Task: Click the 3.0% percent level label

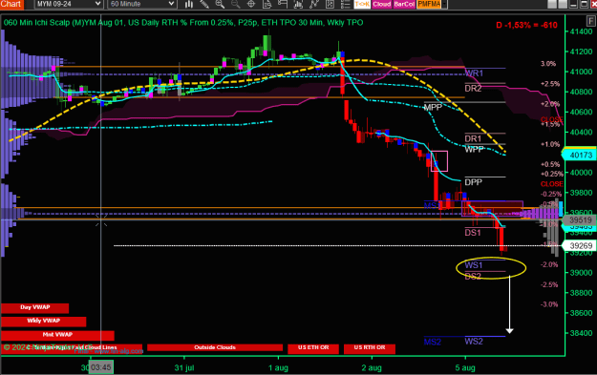Action: coord(548,64)
